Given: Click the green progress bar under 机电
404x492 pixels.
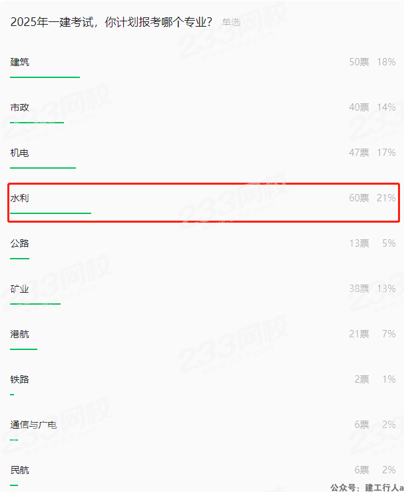Looking at the screenshot, I should pos(43,168).
